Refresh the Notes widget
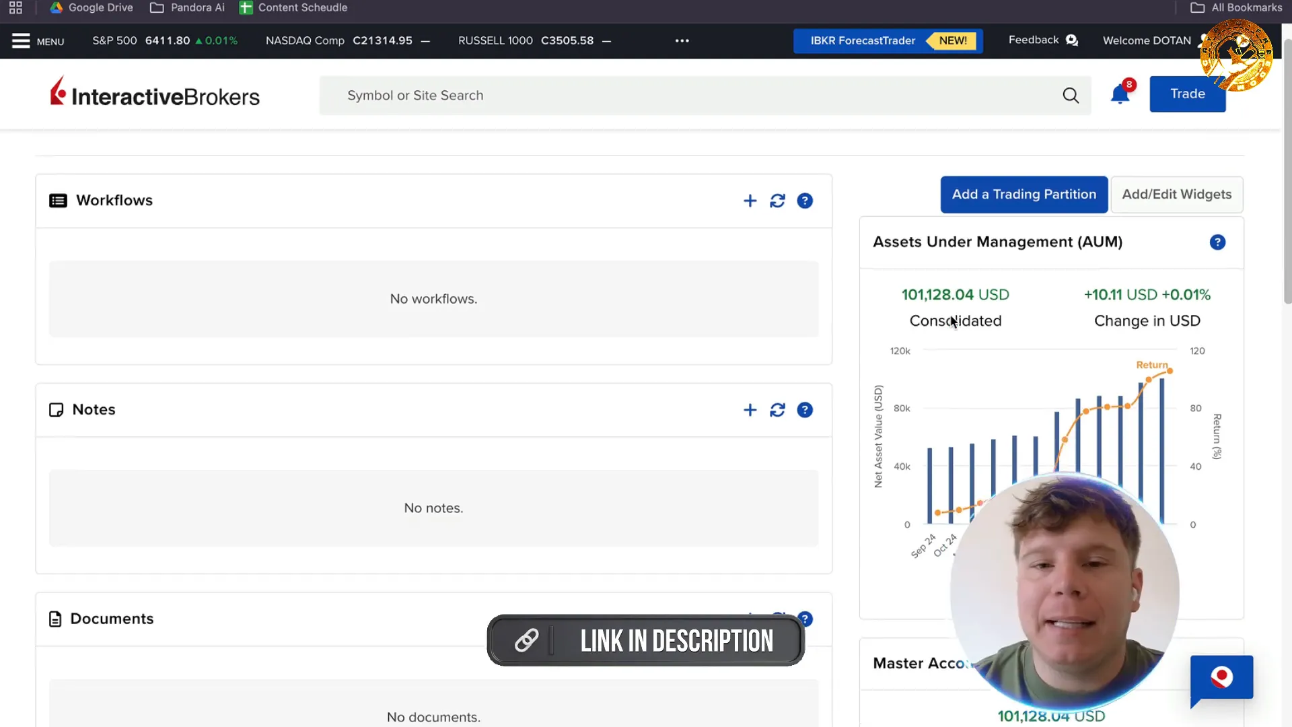Image resolution: width=1292 pixels, height=727 pixels. [x=777, y=410]
